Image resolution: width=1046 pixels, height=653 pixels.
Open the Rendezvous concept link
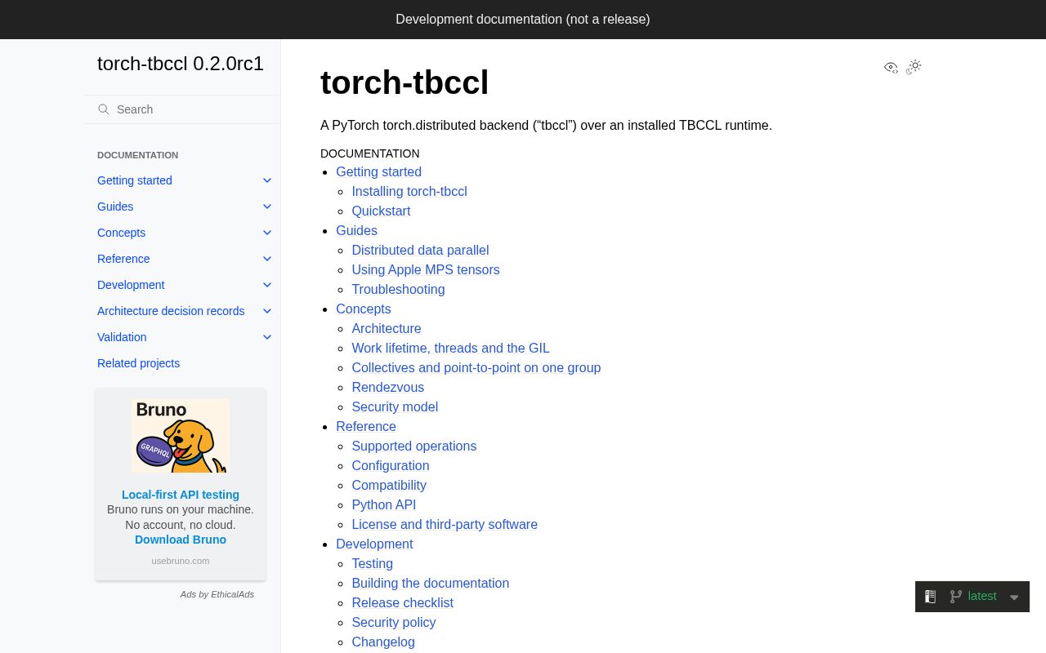pos(388,387)
